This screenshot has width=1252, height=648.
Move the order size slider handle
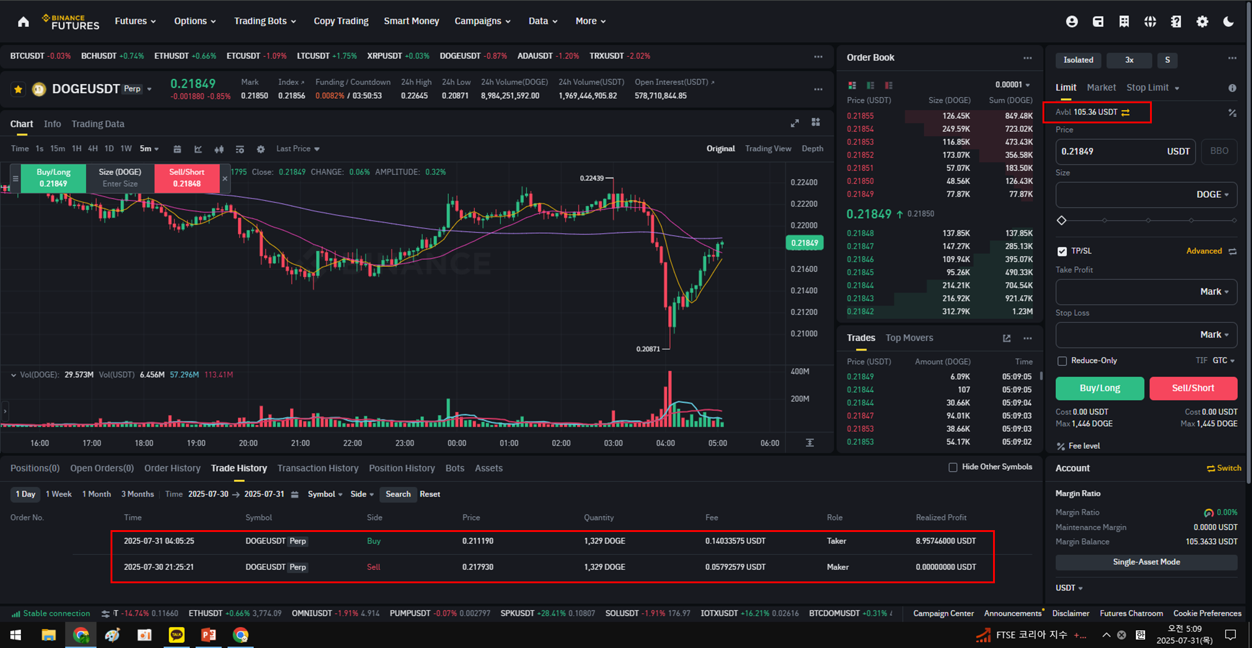1061,220
